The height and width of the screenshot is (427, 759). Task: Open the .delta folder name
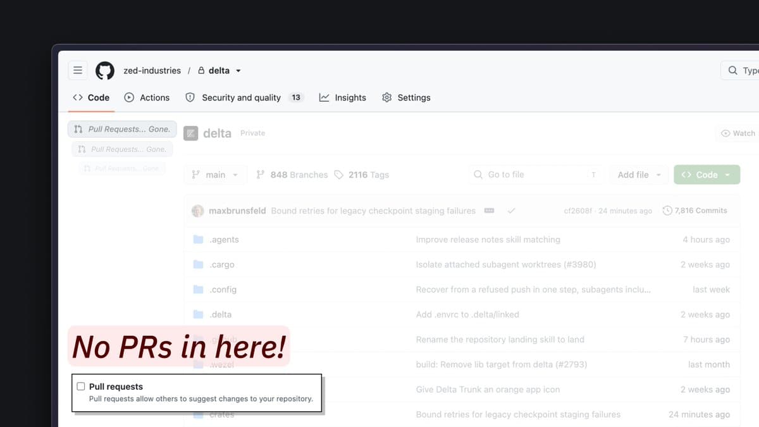coord(220,314)
